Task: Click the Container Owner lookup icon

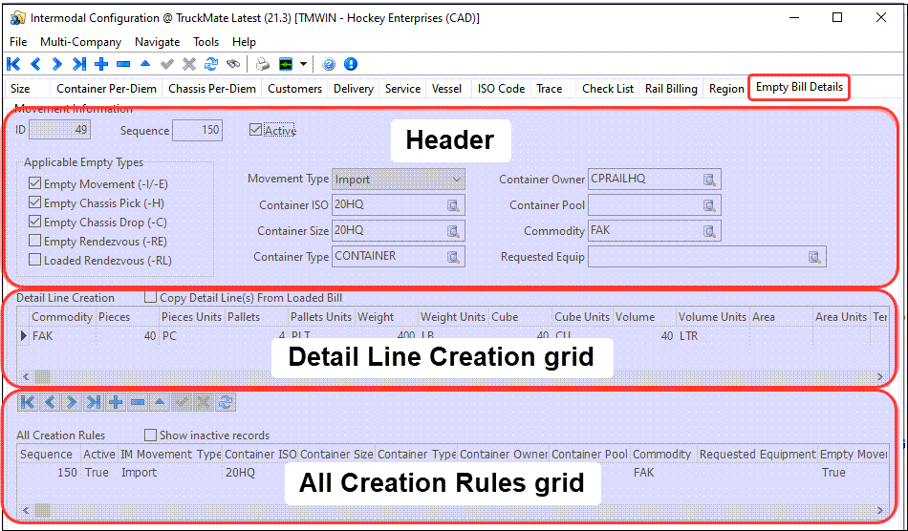Action: click(709, 180)
